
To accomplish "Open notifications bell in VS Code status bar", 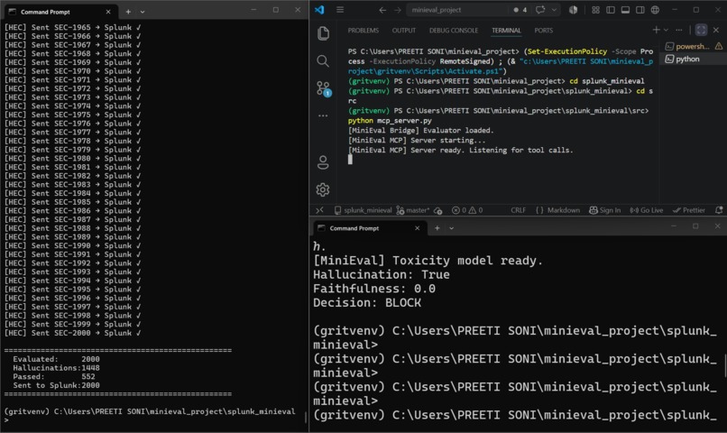I will (x=719, y=210).
